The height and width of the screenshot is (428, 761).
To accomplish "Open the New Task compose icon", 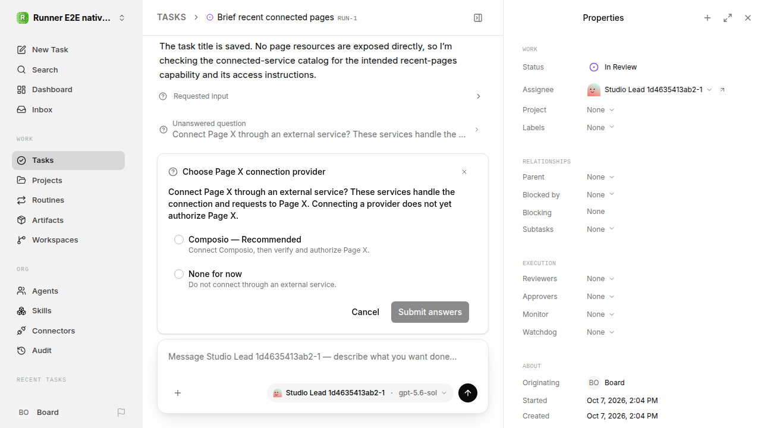I will click(21, 50).
